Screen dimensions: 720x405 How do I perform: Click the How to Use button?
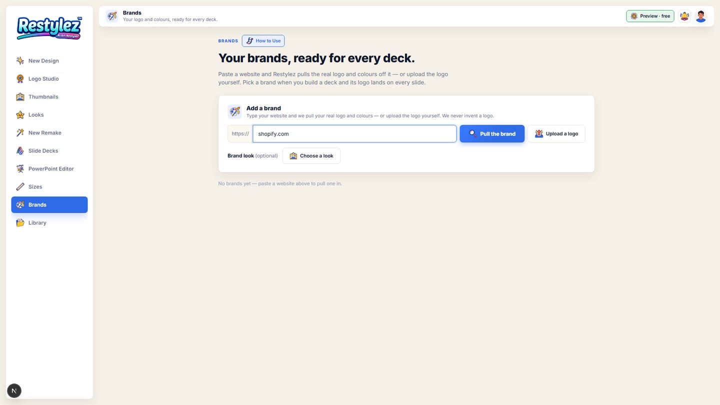[x=263, y=40]
